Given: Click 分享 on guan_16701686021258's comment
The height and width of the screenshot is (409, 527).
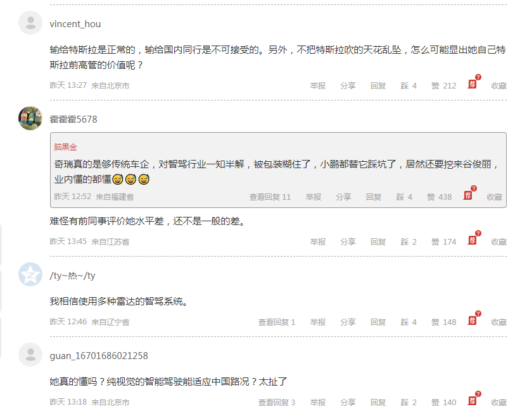Looking at the screenshot, I should click(x=348, y=402).
